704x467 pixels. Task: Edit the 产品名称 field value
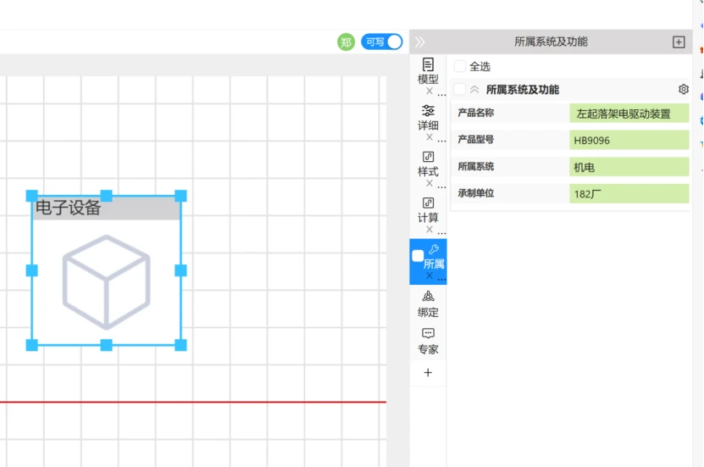tap(629, 114)
